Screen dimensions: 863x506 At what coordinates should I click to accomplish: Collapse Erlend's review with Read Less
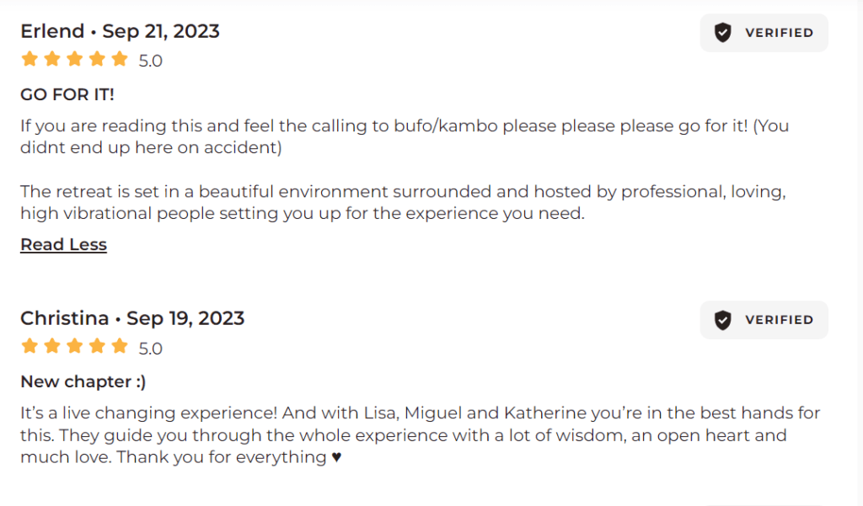point(63,245)
